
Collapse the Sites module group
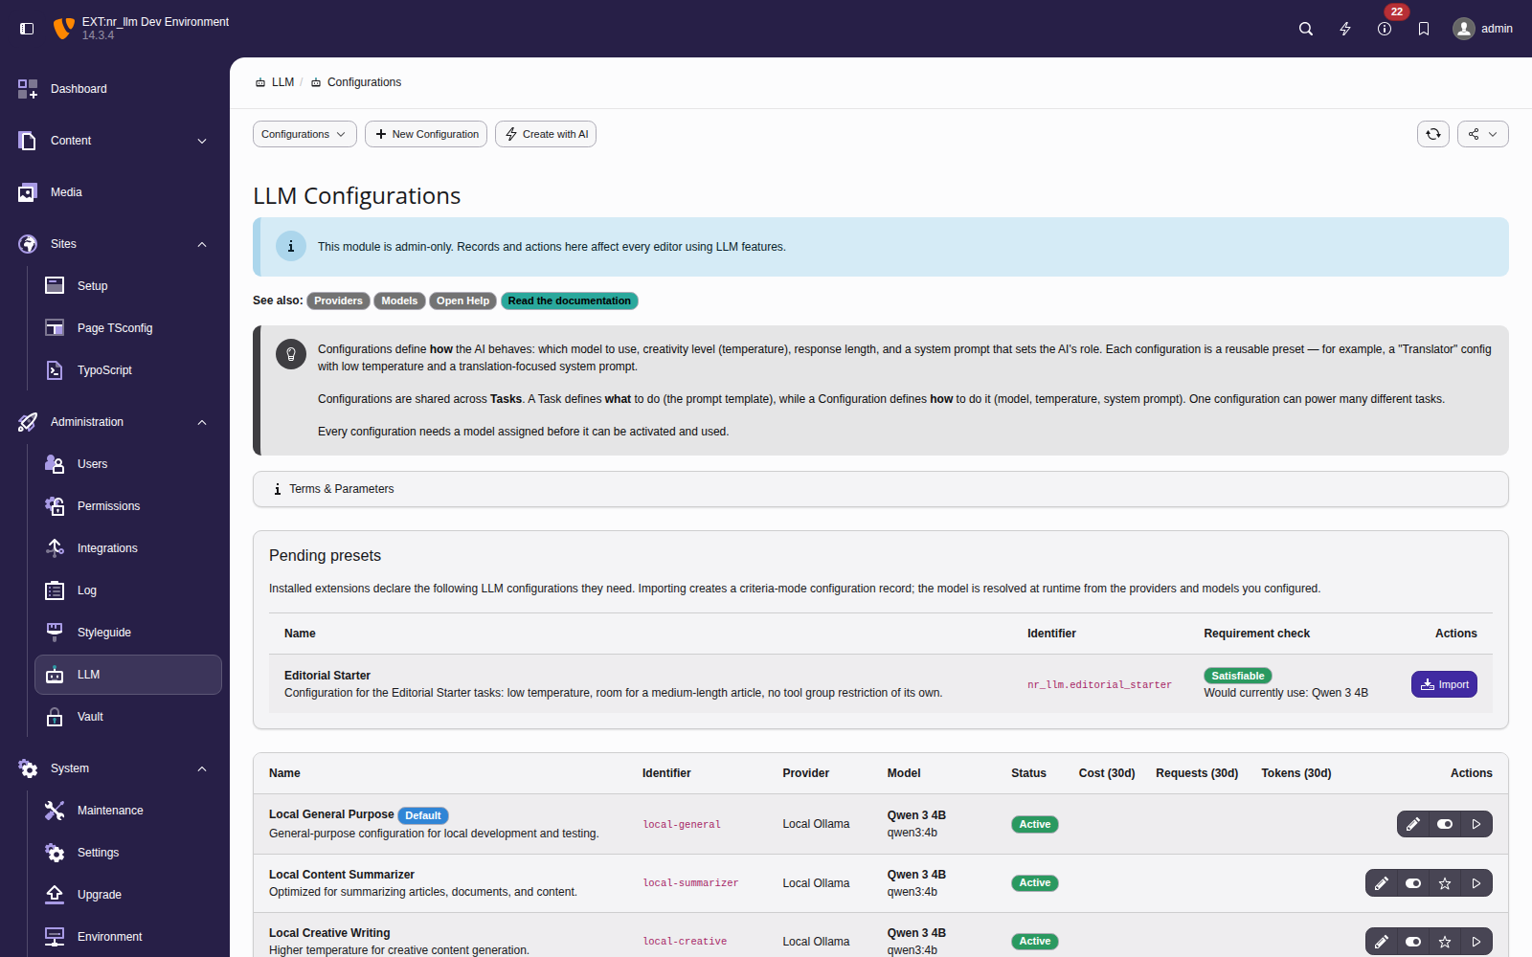[115, 244]
